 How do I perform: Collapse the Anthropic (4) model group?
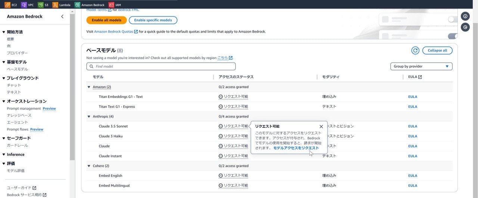click(89, 116)
